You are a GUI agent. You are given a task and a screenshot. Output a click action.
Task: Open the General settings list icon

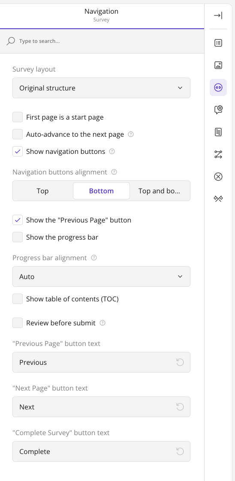pos(218,43)
